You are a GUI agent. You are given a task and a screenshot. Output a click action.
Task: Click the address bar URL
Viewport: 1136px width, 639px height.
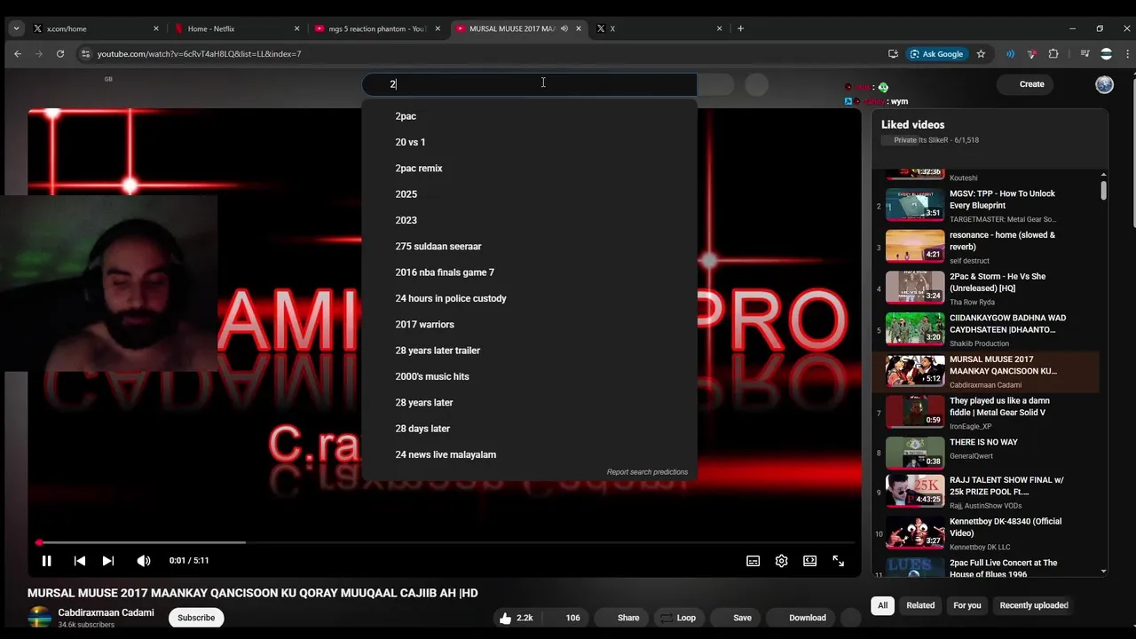tap(199, 54)
